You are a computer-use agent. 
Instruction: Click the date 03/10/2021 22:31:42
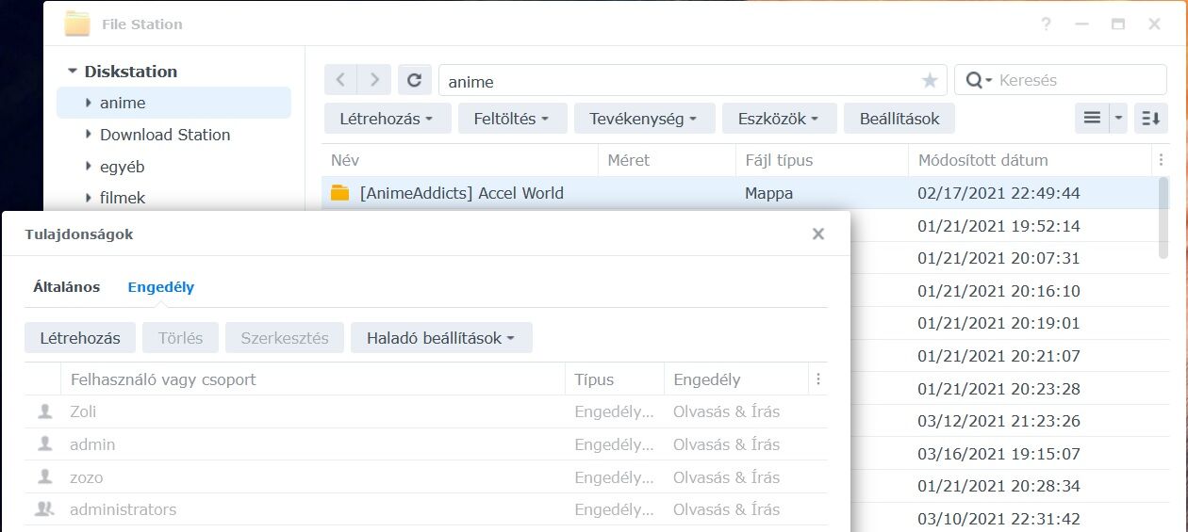(x=998, y=519)
